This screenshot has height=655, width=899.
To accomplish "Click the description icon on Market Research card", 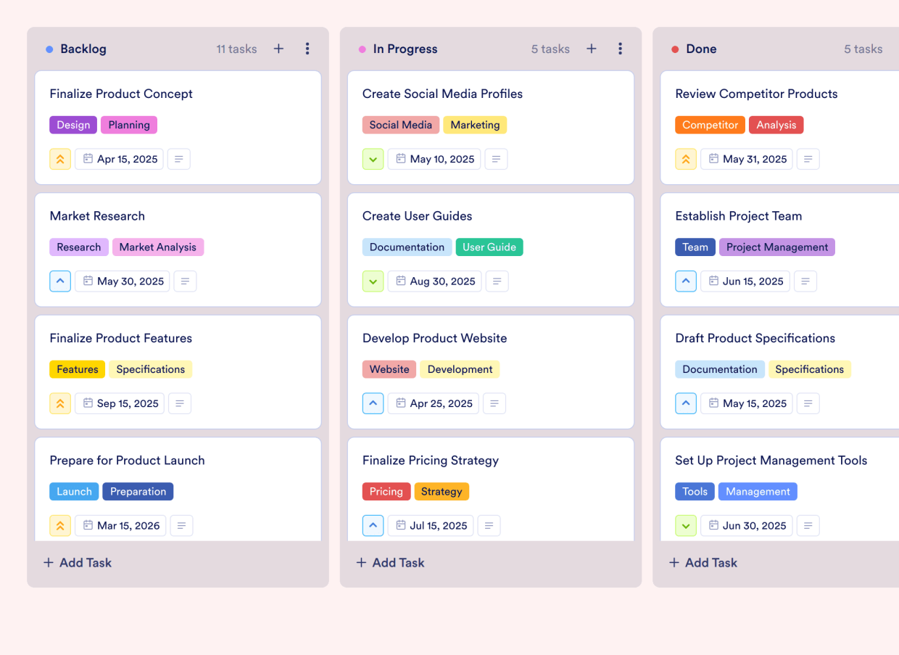I will [x=185, y=281].
